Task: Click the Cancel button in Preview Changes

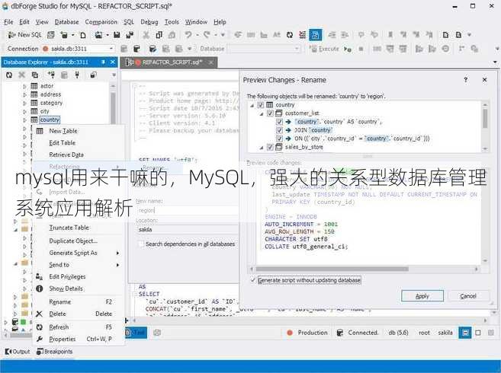Action: point(468,296)
